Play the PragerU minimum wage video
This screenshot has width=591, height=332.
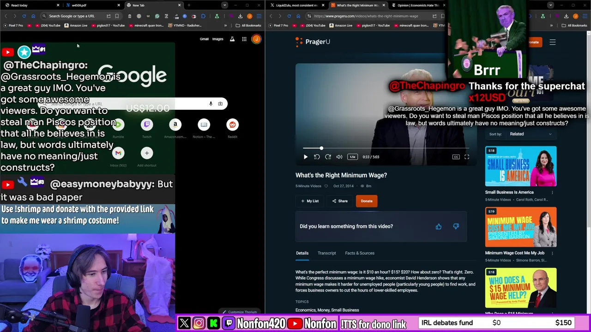point(305,157)
